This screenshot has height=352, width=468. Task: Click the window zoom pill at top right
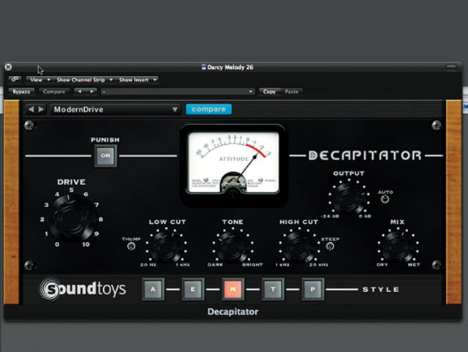click(x=451, y=67)
